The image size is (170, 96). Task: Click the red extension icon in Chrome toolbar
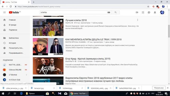tap(153, 6)
